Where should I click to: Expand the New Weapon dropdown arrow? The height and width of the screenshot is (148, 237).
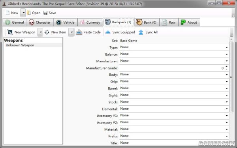(x=40, y=32)
